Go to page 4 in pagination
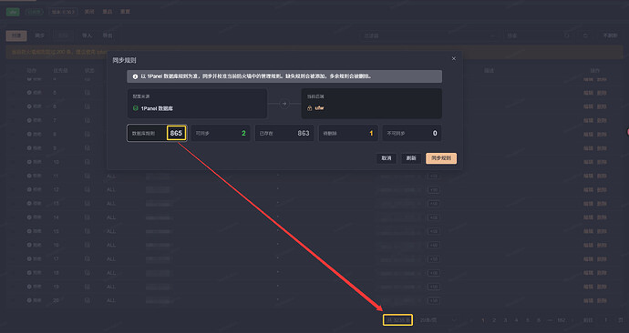Viewport: 629px width, 333px height. [516, 320]
